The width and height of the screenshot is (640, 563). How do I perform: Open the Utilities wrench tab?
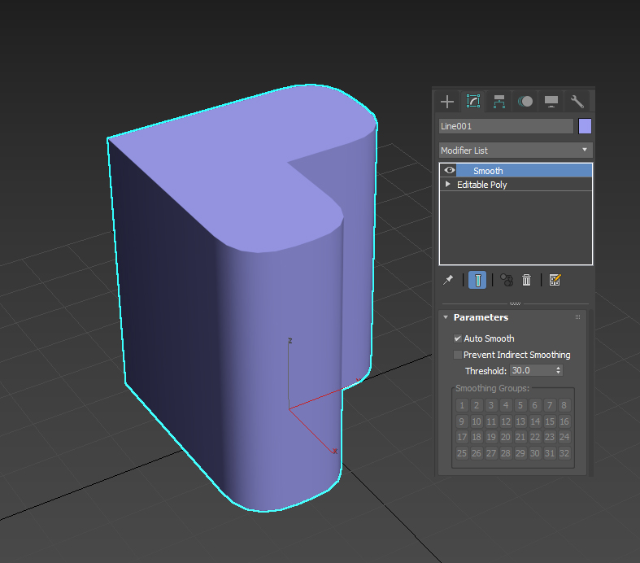pos(577,102)
